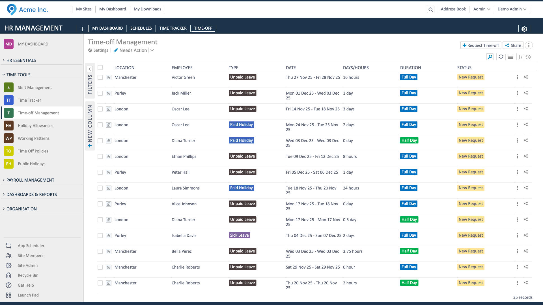Select the checkbox beside Isabella Davis
This screenshot has height=305, width=543.
point(100,235)
